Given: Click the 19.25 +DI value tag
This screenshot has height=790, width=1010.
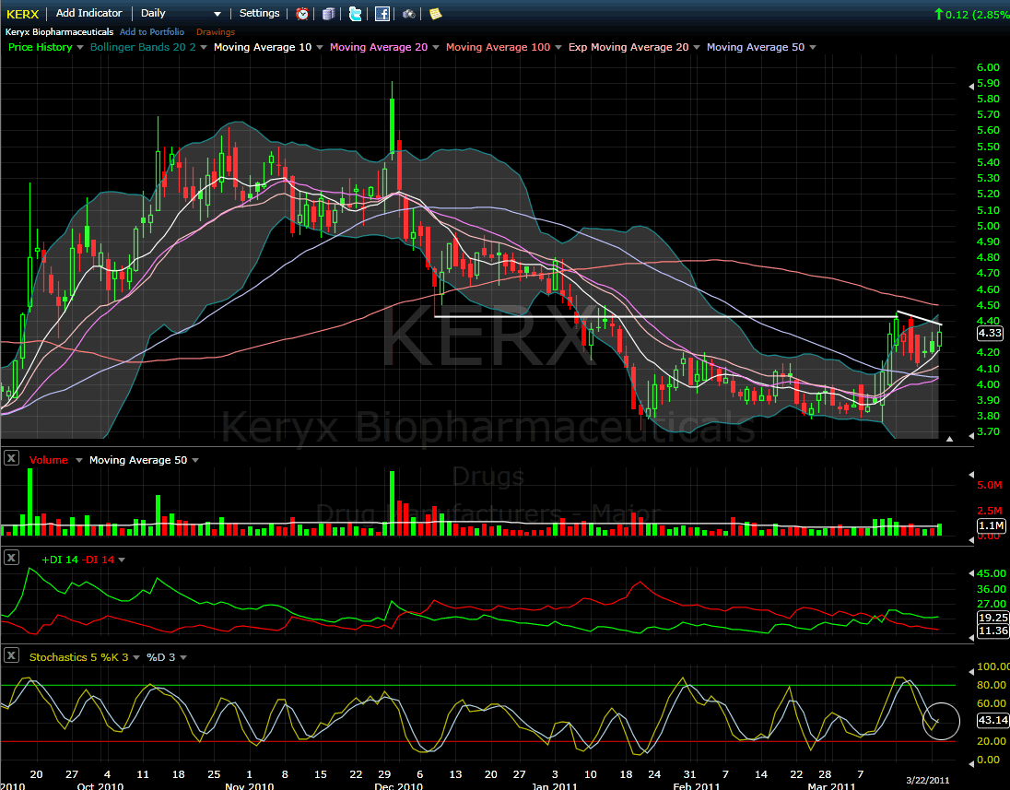Looking at the screenshot, I should tap(992, 618).
